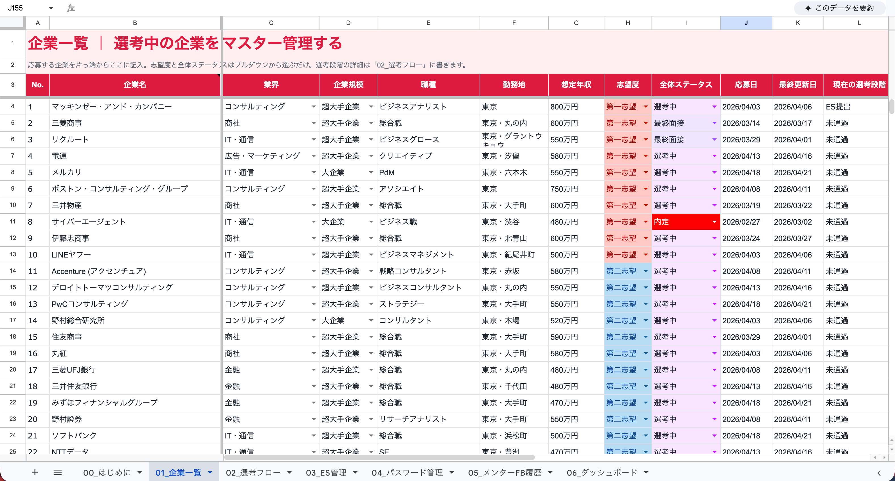
Task: Click the Name box showing J155
Action: 24,8
